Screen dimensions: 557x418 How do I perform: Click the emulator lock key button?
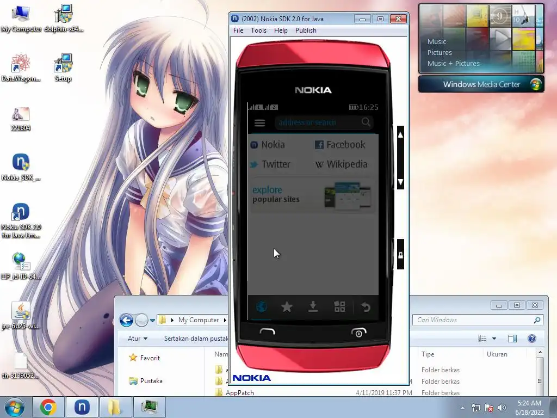(x=400, y=255)
